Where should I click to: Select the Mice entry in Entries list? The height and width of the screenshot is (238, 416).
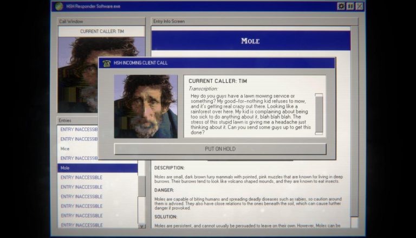(65, 149)
